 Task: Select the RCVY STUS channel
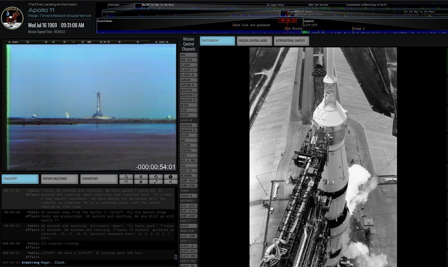189,211
